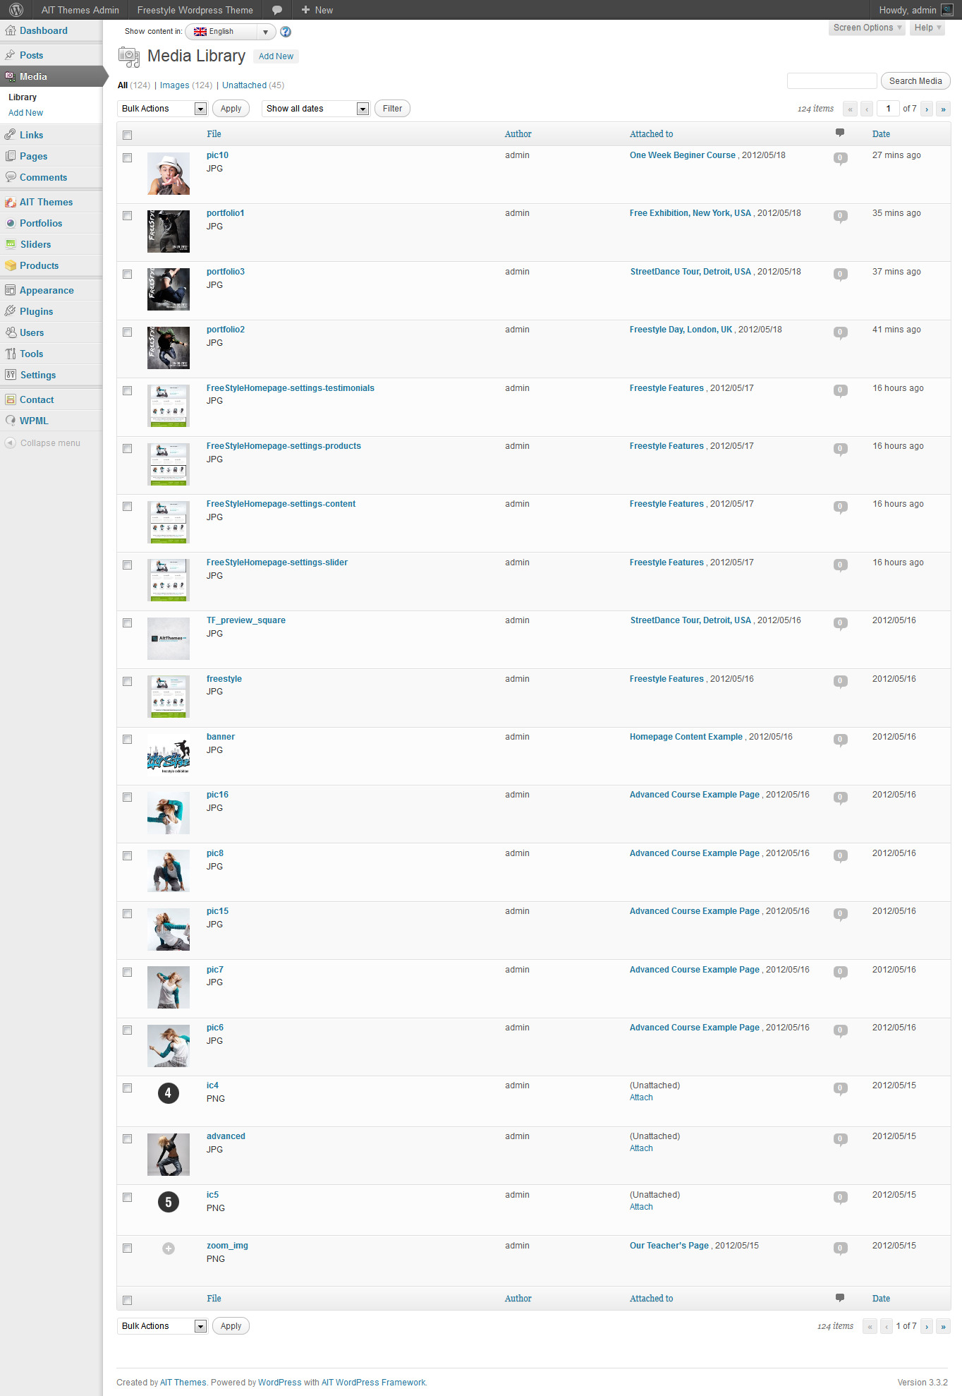This screenshot has height=1396, width=962.
Task: Click the Appearance icon in sidebar
Action: [x=11, y=290]
